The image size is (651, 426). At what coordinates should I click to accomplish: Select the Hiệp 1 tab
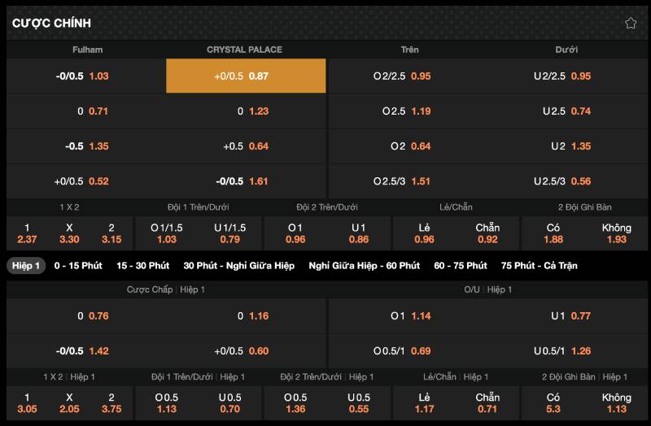26,266
